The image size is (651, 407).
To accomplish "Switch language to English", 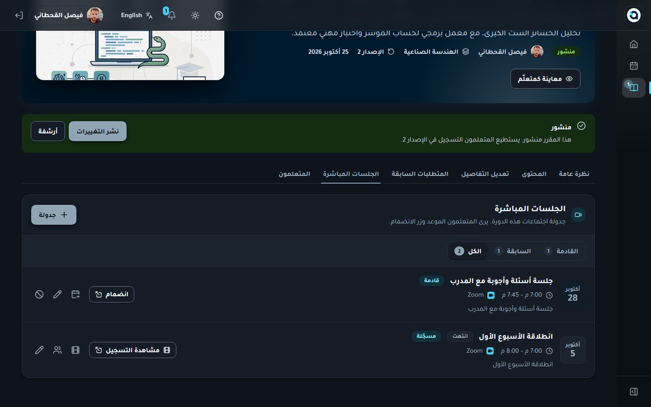I will click(x=137, y=15).
